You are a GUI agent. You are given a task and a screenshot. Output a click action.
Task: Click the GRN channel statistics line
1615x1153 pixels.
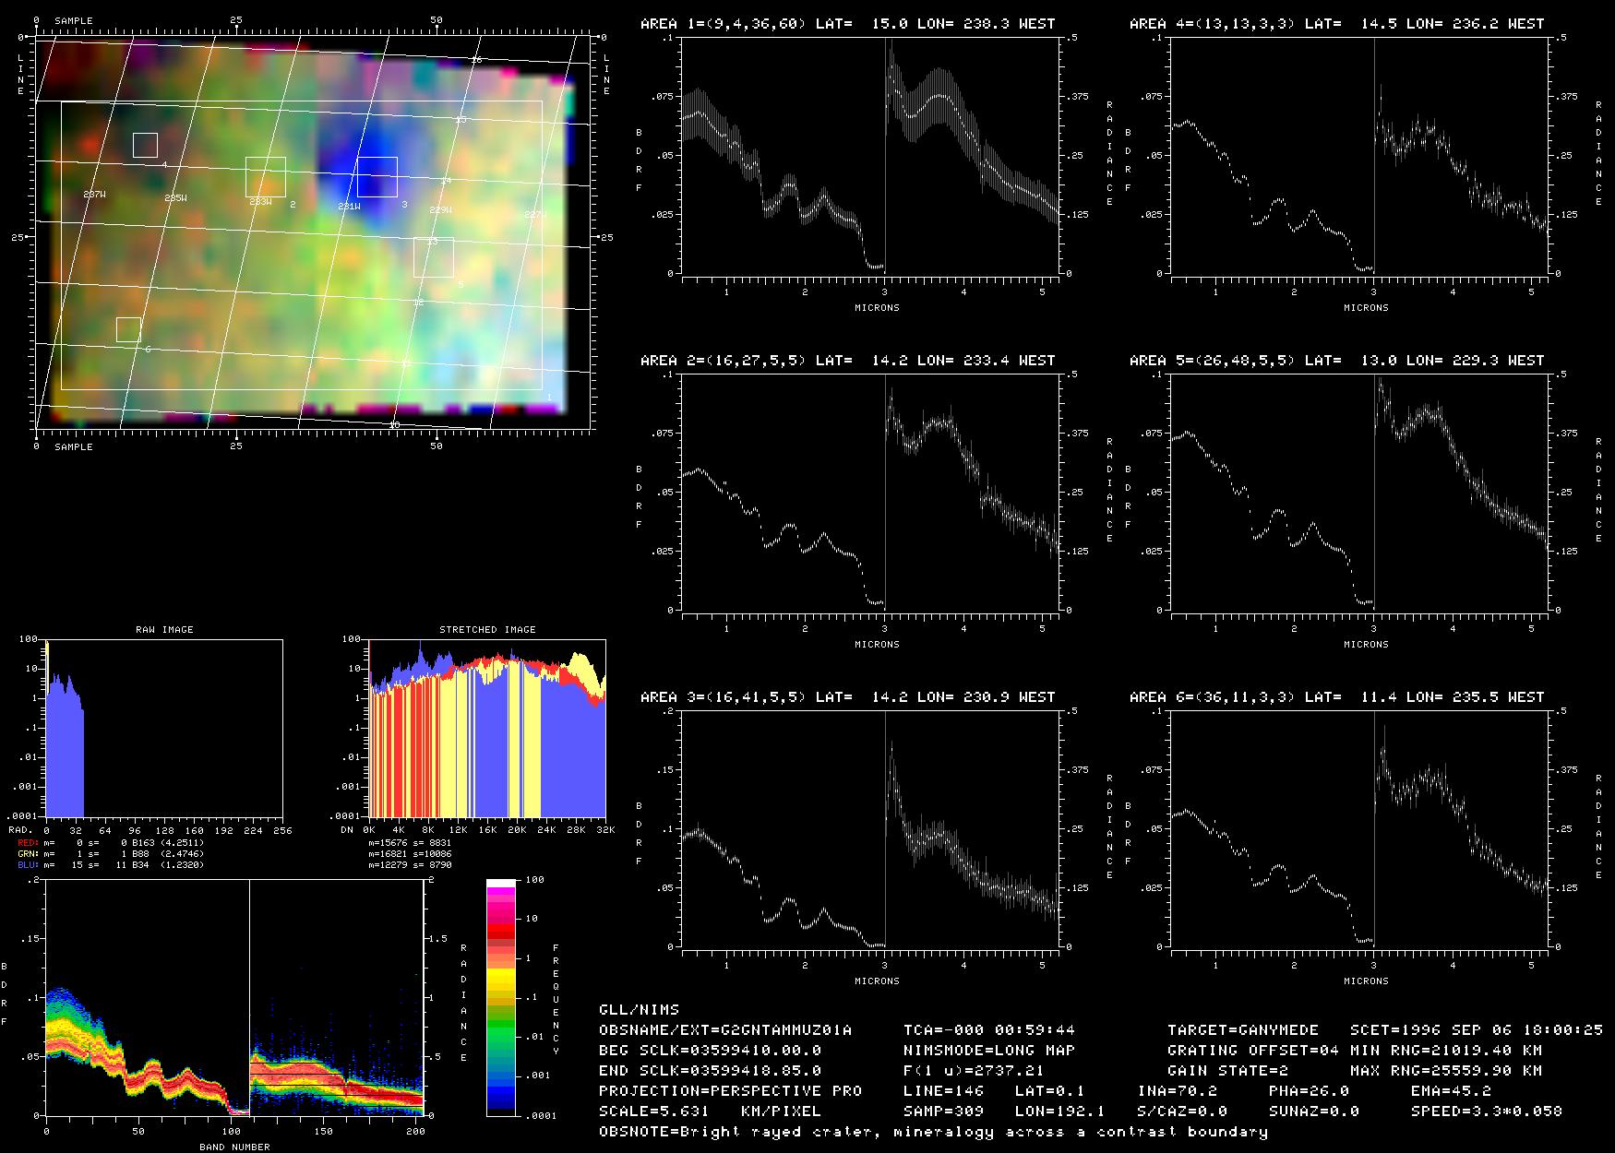[x=111, y=853]
